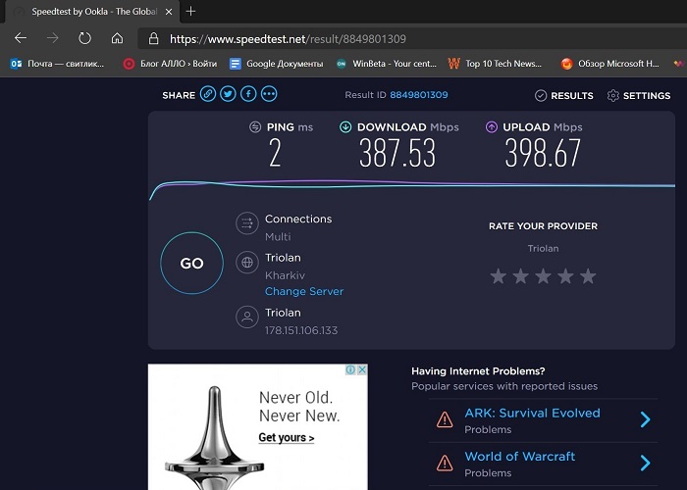Click the ping icon
The height and width of the screenshot is (490, 687).
[x=255, y=127]
